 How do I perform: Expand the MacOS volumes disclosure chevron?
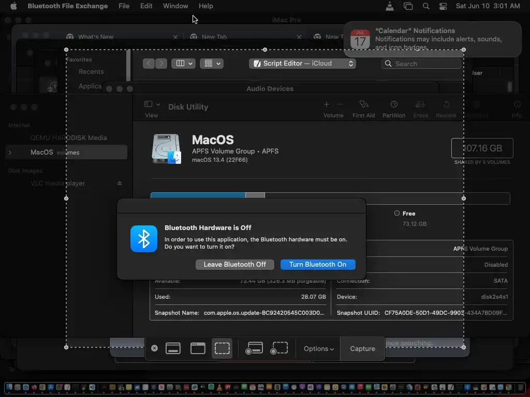(x=10, y=152)
